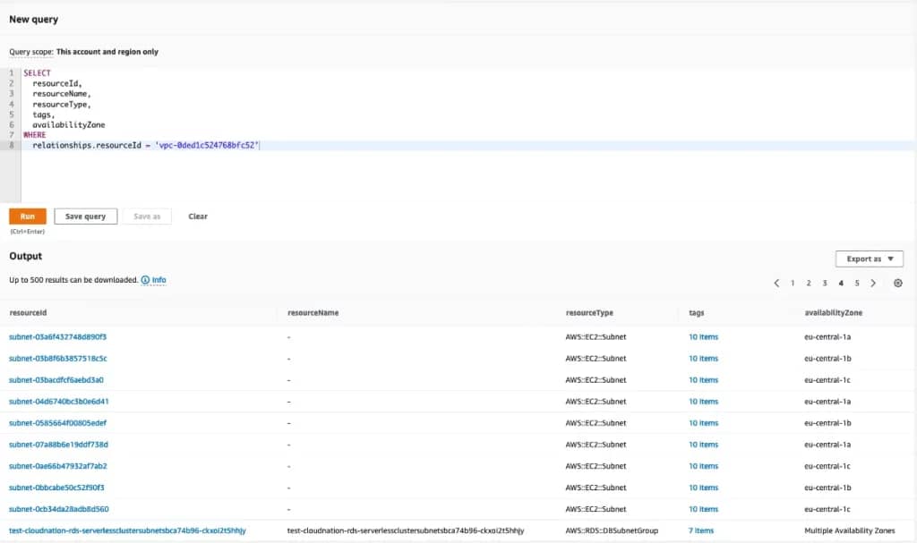The height and width of the screenshot is (543, 917).
Task: View 10 items tags for subnet-0585664f00805edef
Action: point(704,423)
